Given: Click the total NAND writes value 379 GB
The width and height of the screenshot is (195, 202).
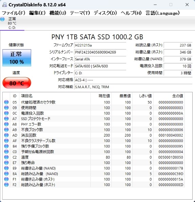Looking at the screenshot, I should 178,59.
